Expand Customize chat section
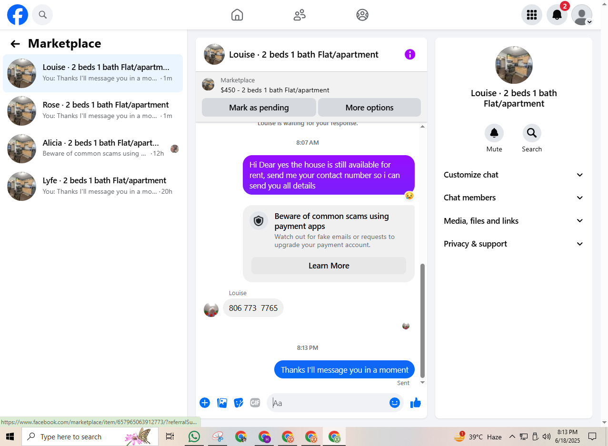Screen dimensions: 608x446 click(514, 175)
